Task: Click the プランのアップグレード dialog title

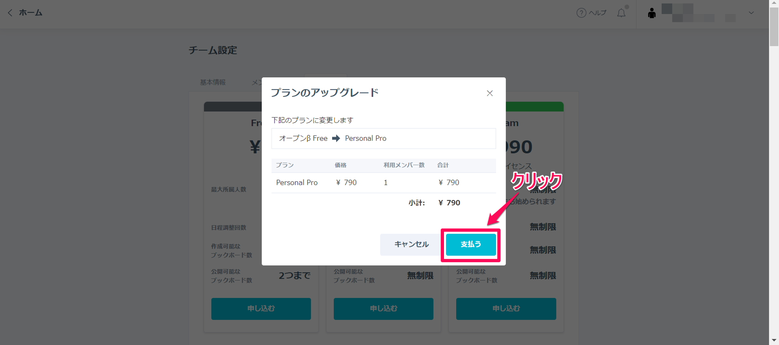Action: tap(324, 93)
